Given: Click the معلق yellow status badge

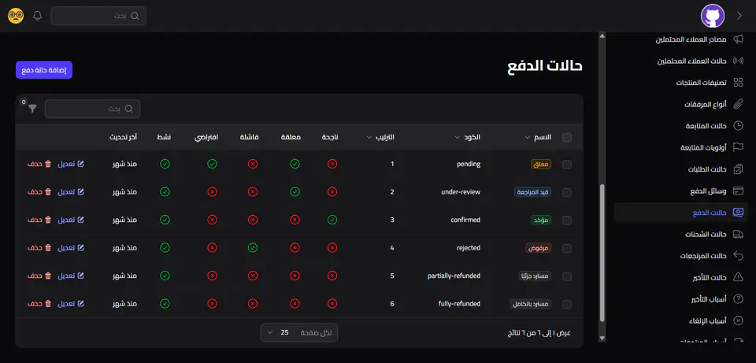Looking at the screenshot, I should pos(542,165).
